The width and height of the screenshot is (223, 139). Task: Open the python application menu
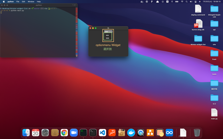point(11,2)
